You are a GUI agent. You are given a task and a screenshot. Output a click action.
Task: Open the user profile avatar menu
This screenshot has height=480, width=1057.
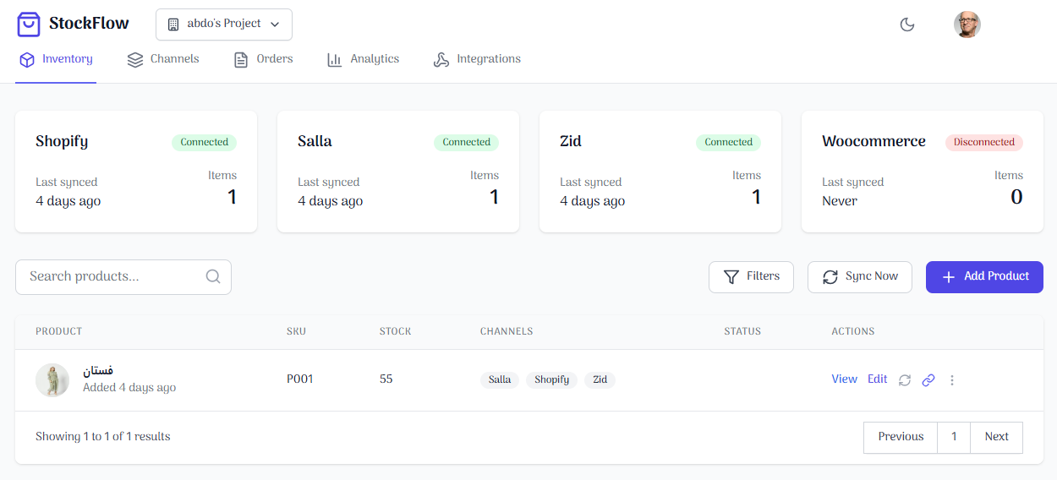point(967,25)
